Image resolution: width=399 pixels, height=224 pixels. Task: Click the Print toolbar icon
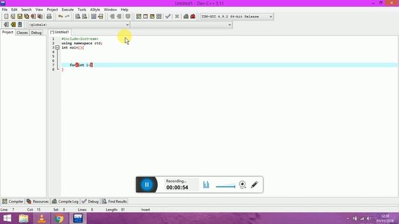pos(49,17)
